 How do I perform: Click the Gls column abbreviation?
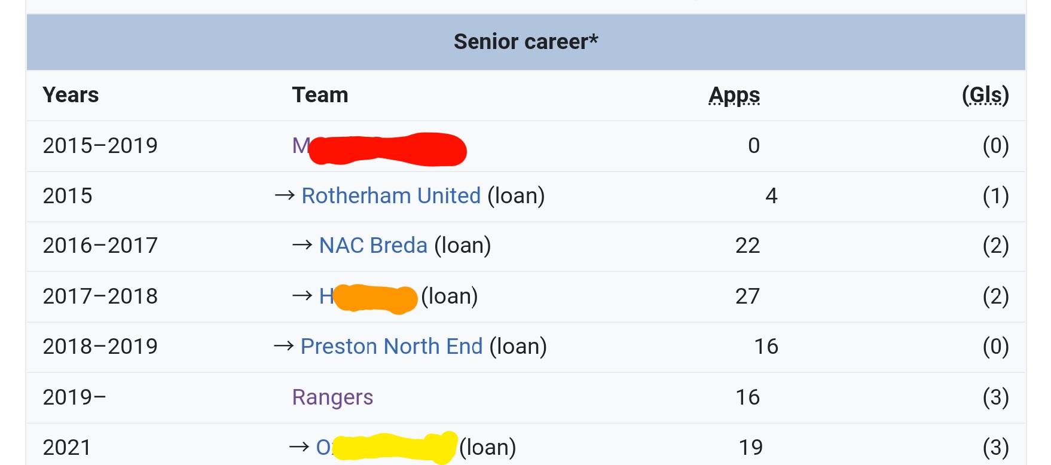click(x=985, y=95)
